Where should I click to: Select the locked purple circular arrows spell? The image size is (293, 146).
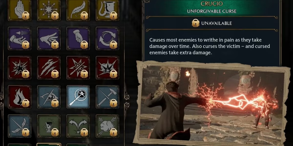click(x=108, y=38)
